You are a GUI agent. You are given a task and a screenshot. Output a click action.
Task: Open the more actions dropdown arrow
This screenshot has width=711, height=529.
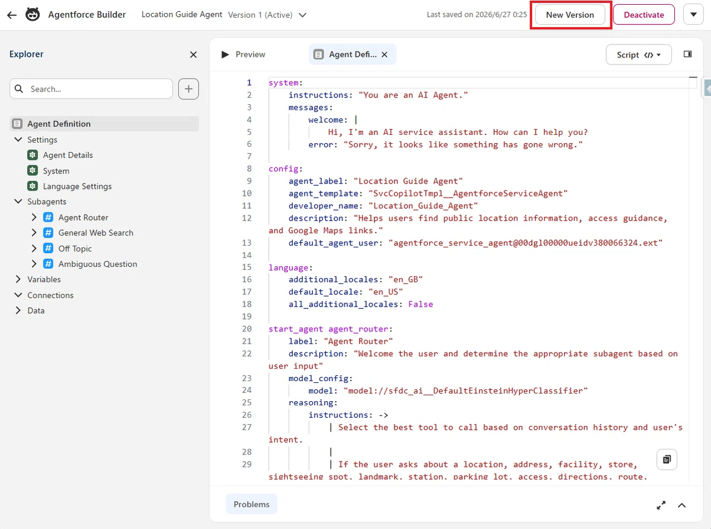(x=693, y=15)
